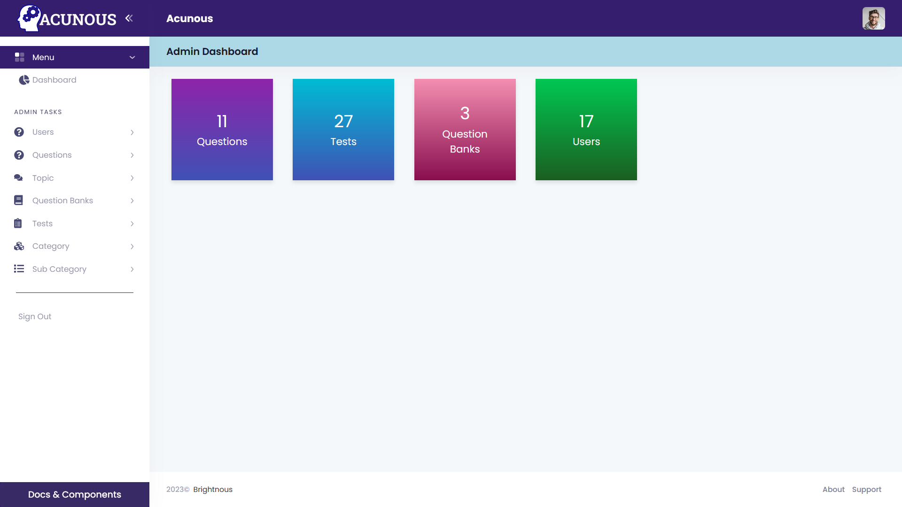Select Question Banks in sidebar
902x507 pixels.
[62, 200]
